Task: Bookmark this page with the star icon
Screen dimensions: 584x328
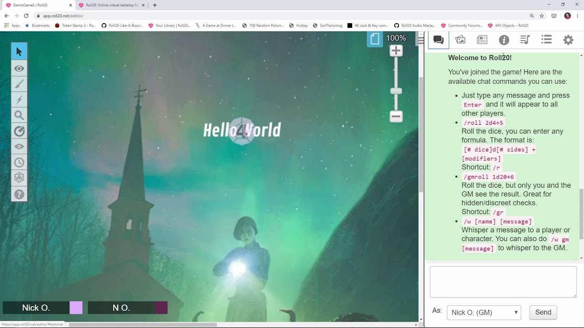Action: point(542,15)
